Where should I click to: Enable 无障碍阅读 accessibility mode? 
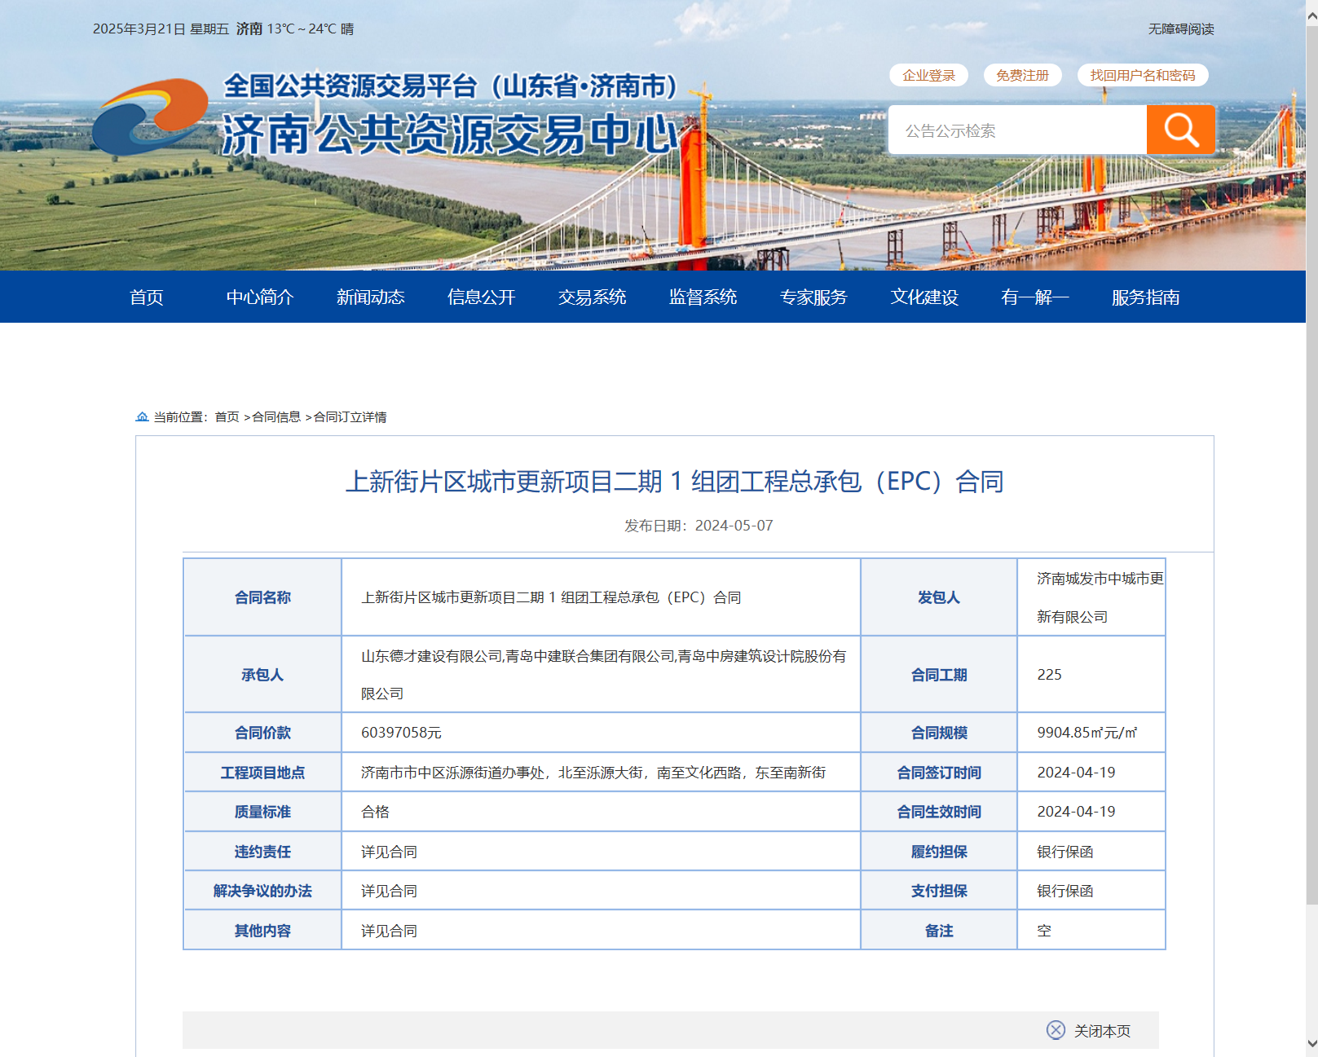click(1180, 29)
